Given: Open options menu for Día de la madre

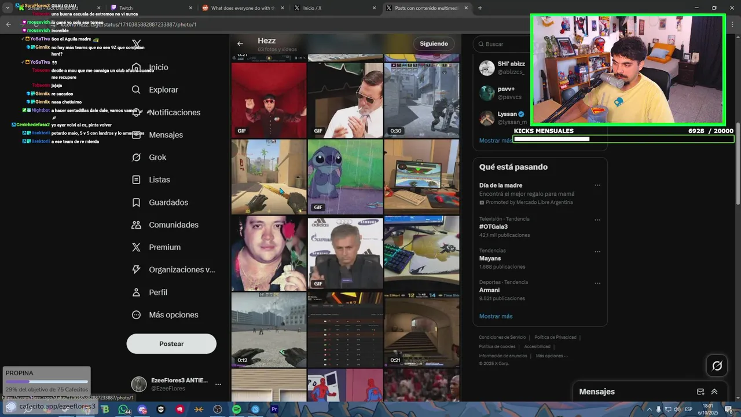Looking at the screenshot, I should pos(597,185).
